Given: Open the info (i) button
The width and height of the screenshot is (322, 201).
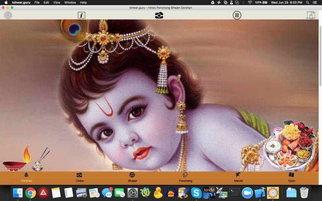Looking at the screenshot, I should 81,15.
